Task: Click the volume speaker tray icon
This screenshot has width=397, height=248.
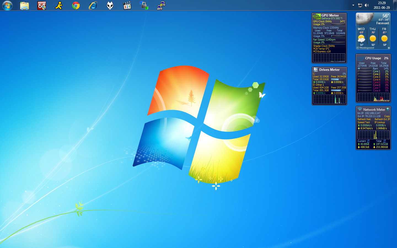Action: coord(367,5)
